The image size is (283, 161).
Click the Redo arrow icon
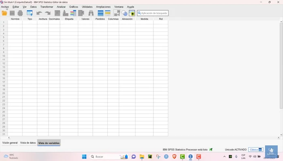click(48, 13)
